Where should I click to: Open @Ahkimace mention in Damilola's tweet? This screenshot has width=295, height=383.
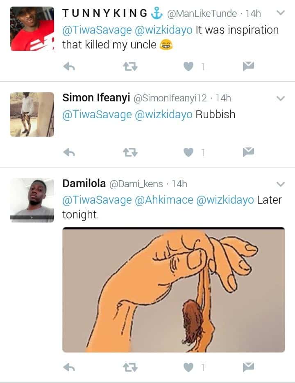tap(164, 200)
